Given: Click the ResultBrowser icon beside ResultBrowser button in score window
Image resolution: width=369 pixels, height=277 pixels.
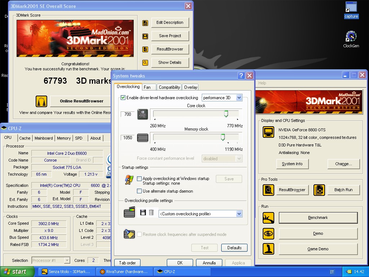Looking at the screenshot, I should 145,49.
